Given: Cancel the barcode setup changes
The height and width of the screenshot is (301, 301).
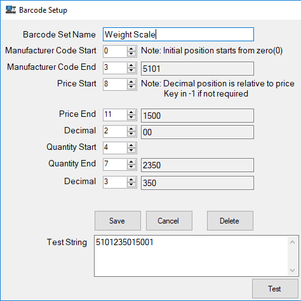Looking at the screenshot, I should coord(169,220).
